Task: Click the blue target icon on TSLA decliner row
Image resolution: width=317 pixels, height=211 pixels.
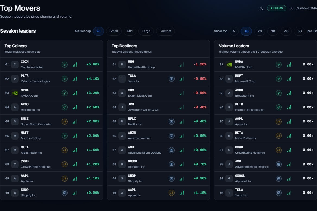Action: (x=172, y=79)
